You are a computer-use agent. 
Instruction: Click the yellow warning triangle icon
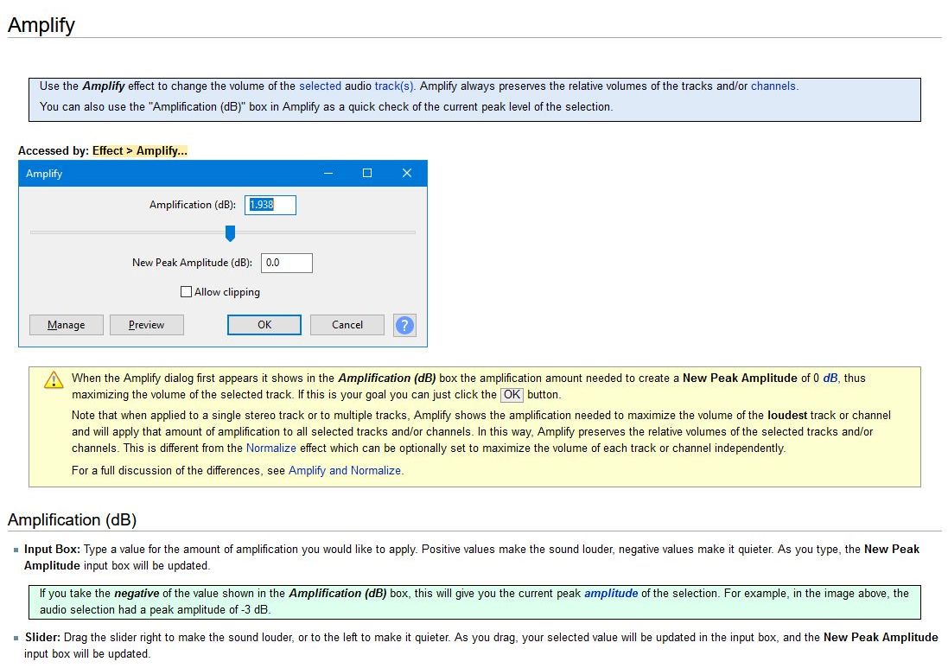[x=54, y=380]
